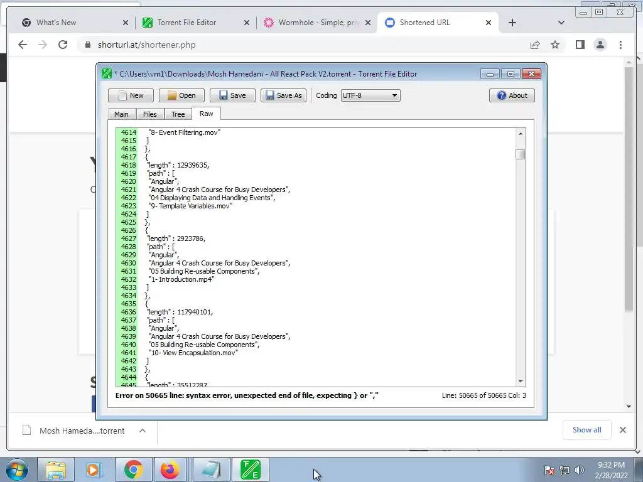This screenshot has height=482, width=643.
Task: Switch to the Main tab
Action: coord(121,114)
